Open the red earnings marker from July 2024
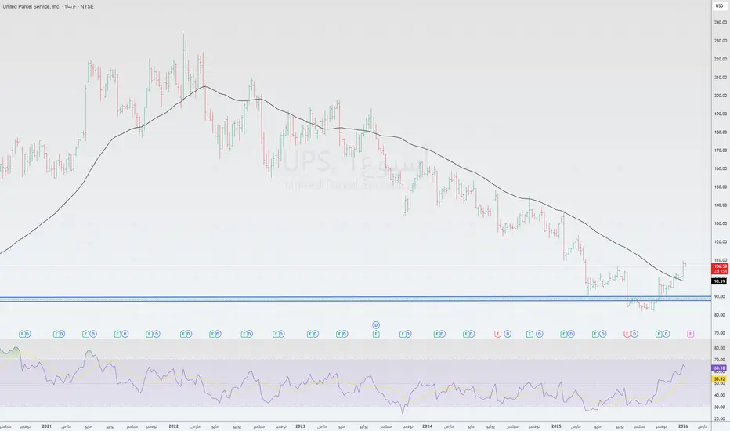The height and width of the screenshot is (431, 730). [x=497, y=334]
